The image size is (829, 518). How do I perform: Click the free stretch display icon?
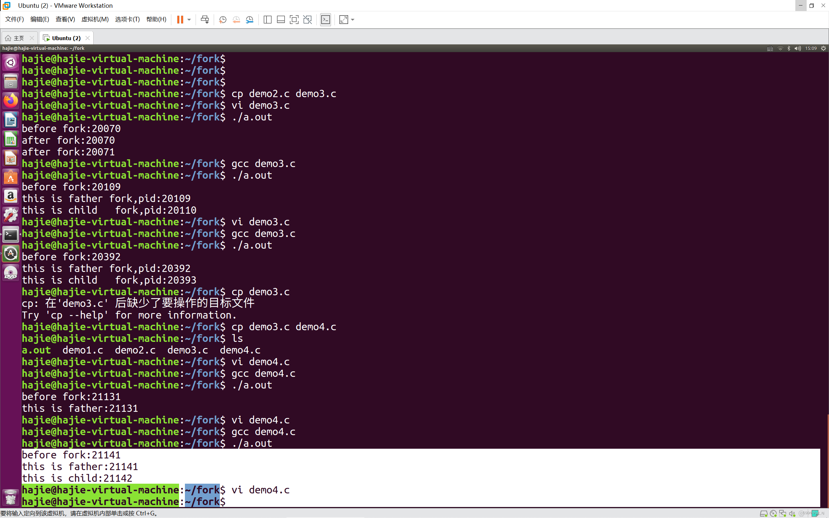[x=344, y=19]
